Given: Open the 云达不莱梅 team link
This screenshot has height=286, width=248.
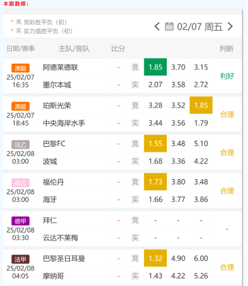Looking at the screenshot, I should [x=60, y=238].
